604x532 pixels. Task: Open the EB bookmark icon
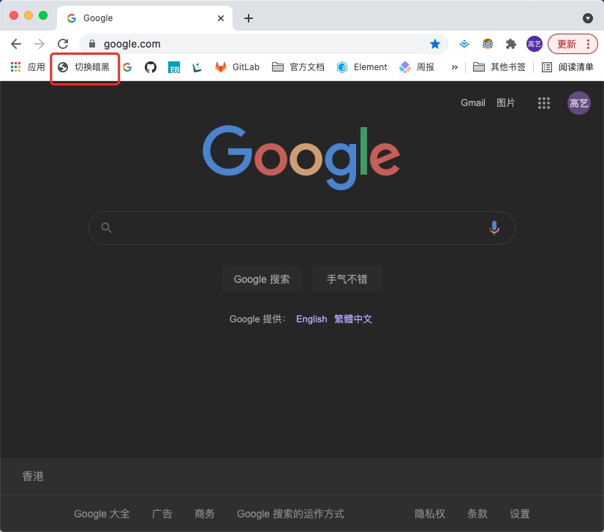click(x=174, y=67)
